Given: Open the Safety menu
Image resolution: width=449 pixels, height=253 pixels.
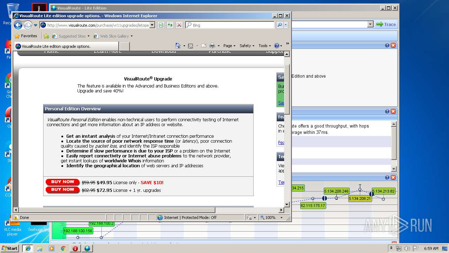Looking at the screenshot, I should pyautogui.click(x=247, y=46).
